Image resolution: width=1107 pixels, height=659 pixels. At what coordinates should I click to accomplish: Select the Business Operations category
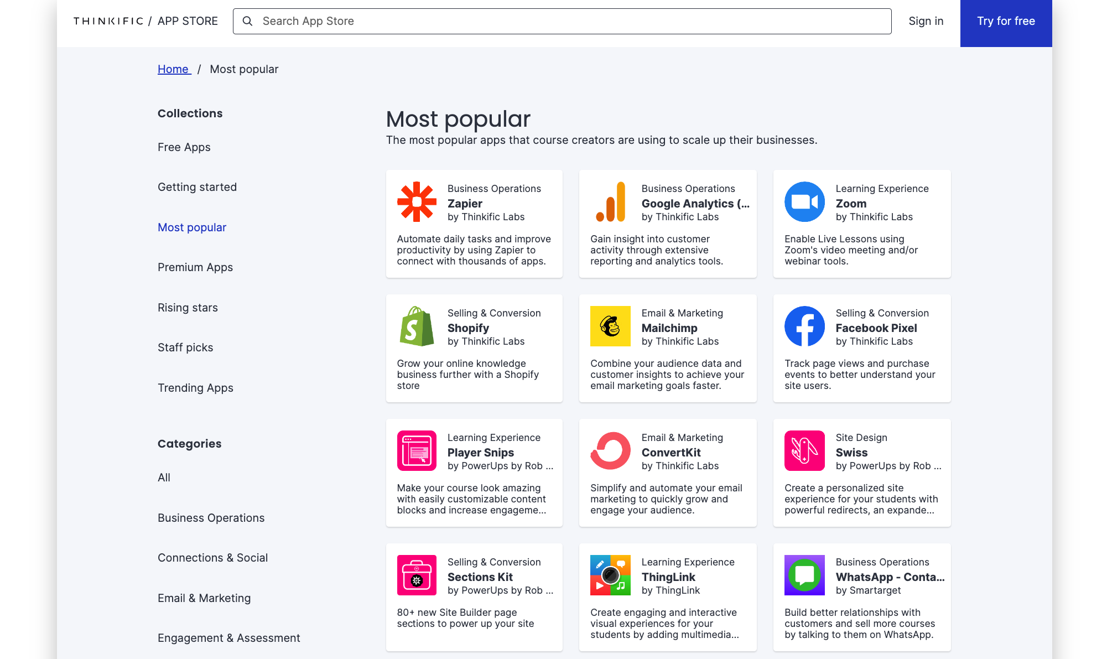(x=211, y=518)
